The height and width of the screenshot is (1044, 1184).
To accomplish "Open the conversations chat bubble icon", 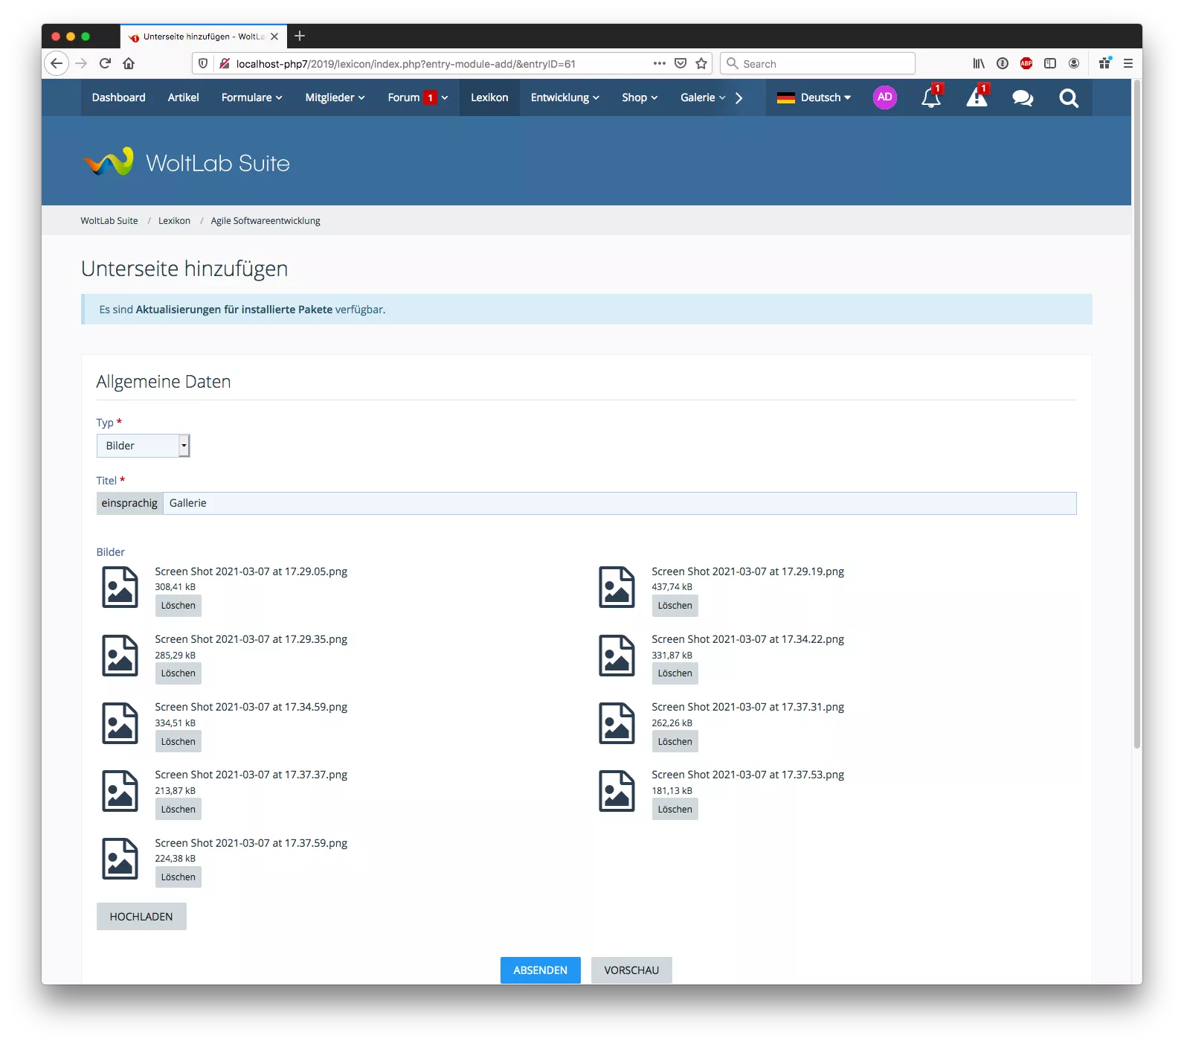I will (x=1023, y=97).
